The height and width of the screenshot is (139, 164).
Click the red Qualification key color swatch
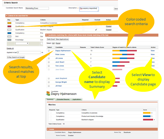(x=9, y=26)
